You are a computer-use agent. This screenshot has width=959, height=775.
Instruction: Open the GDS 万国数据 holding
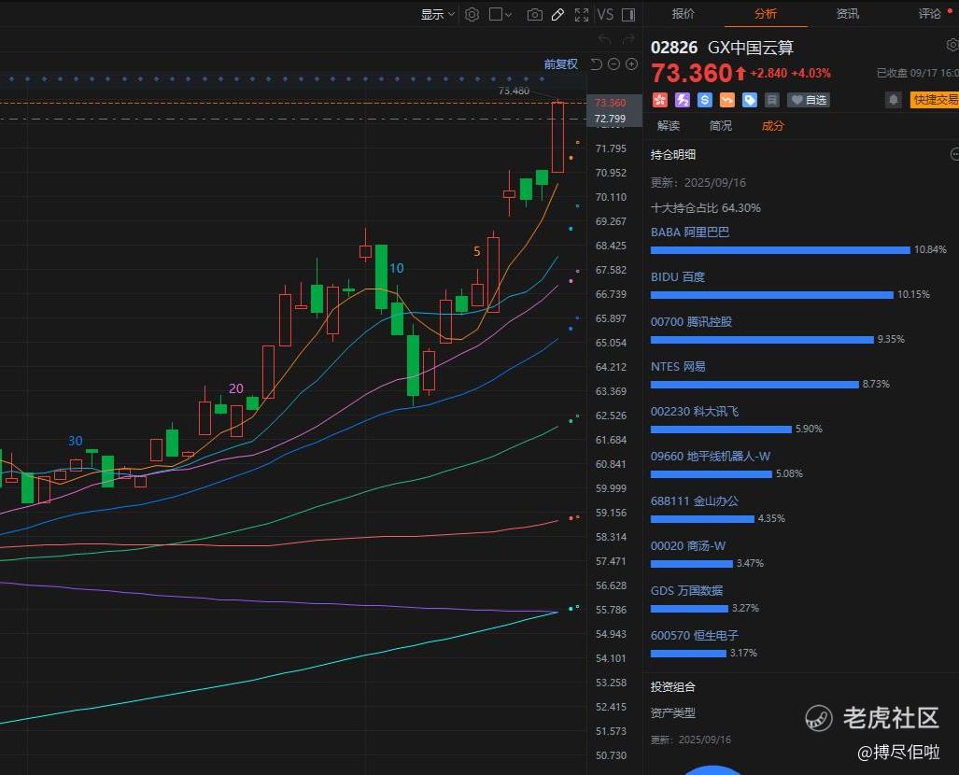[x=687, y=590]
